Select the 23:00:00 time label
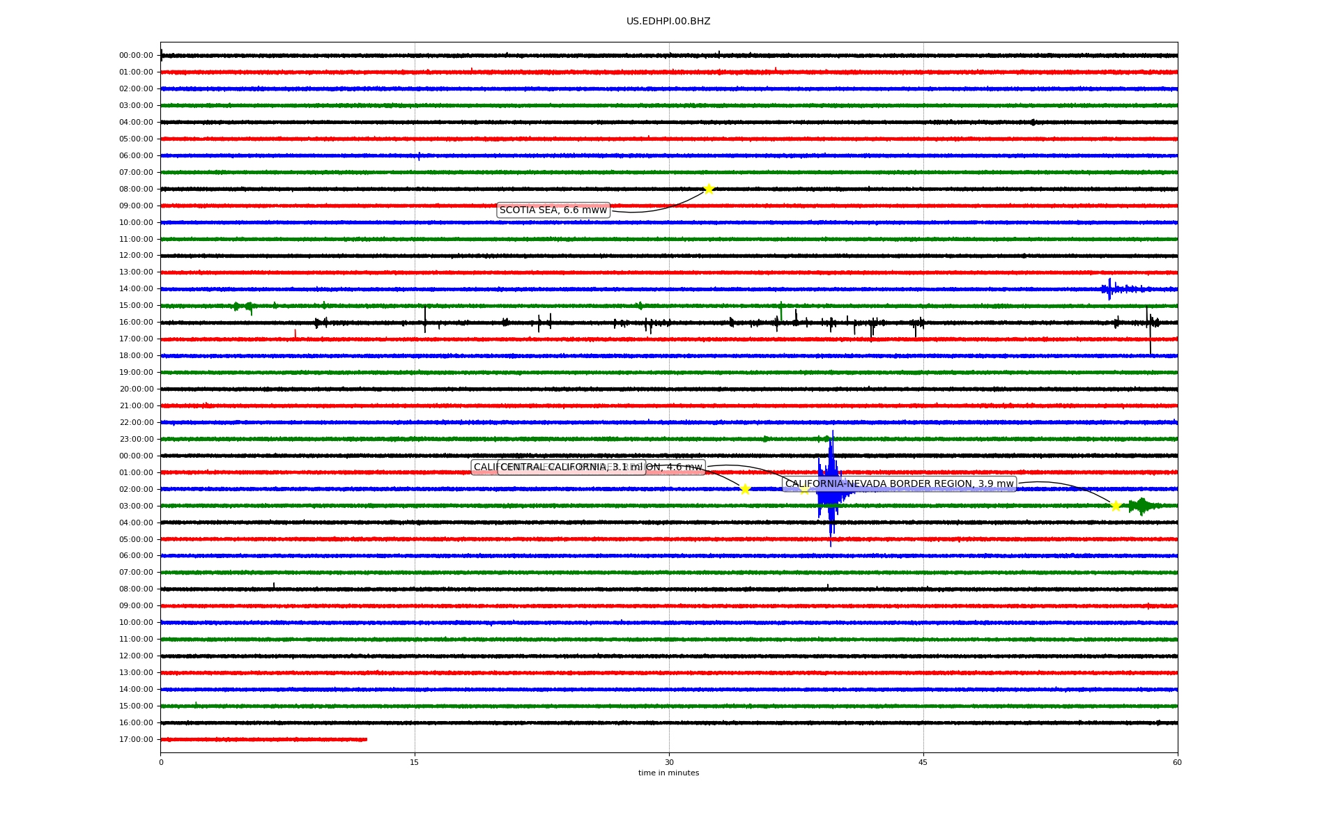Viewport: 1338px width, 836px height. click(x=136, y=440)
